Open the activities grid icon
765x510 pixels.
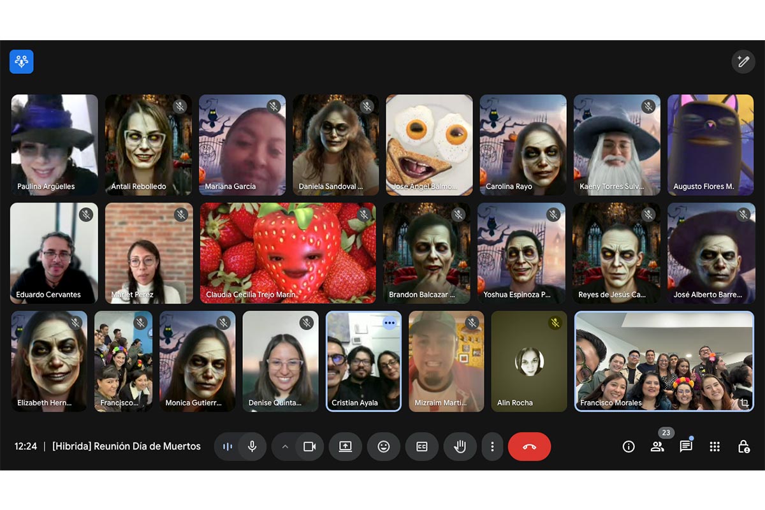pyautogui.click(x=715, y=447)
